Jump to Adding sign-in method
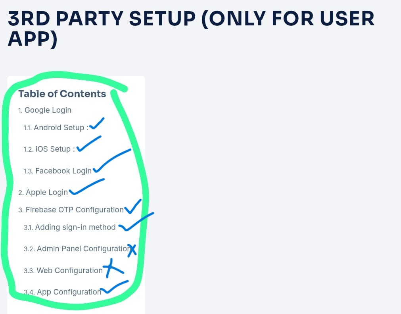The image size is (401, 314). [69, 227]
